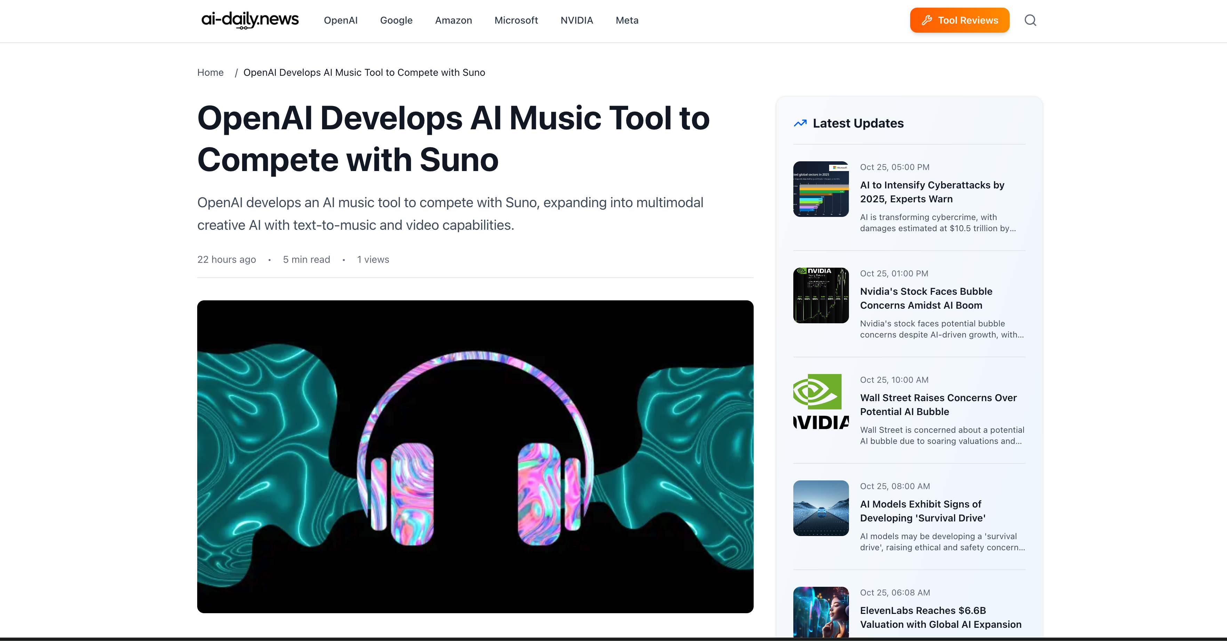
Task: Open 'Wall Street Raises Concerns' headline
Action: point(938,404)
